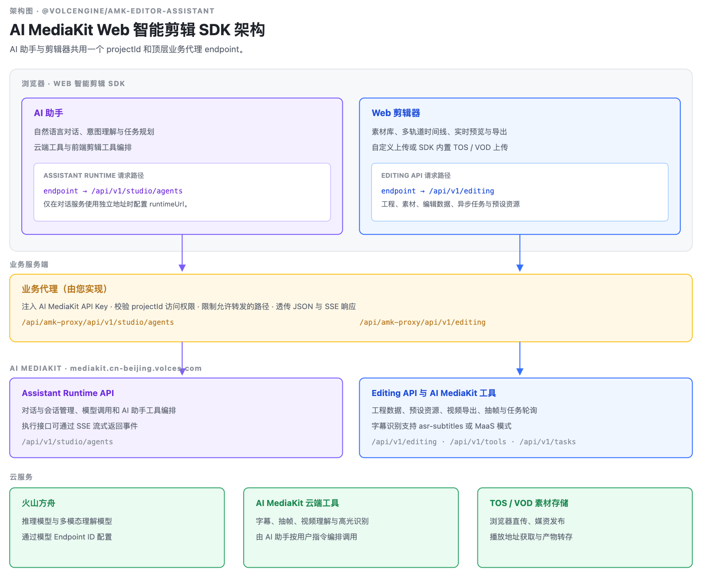Click the blue arrowhead above the Editing API box

[520, 372]
